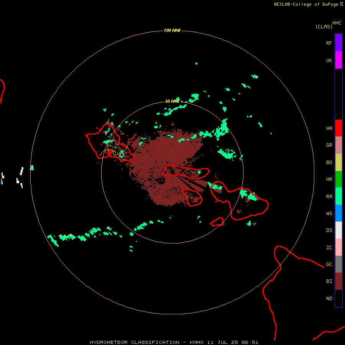345x345 pixels.
Task: Select the GR pink legend swatch
Action: tap(338, 145)
